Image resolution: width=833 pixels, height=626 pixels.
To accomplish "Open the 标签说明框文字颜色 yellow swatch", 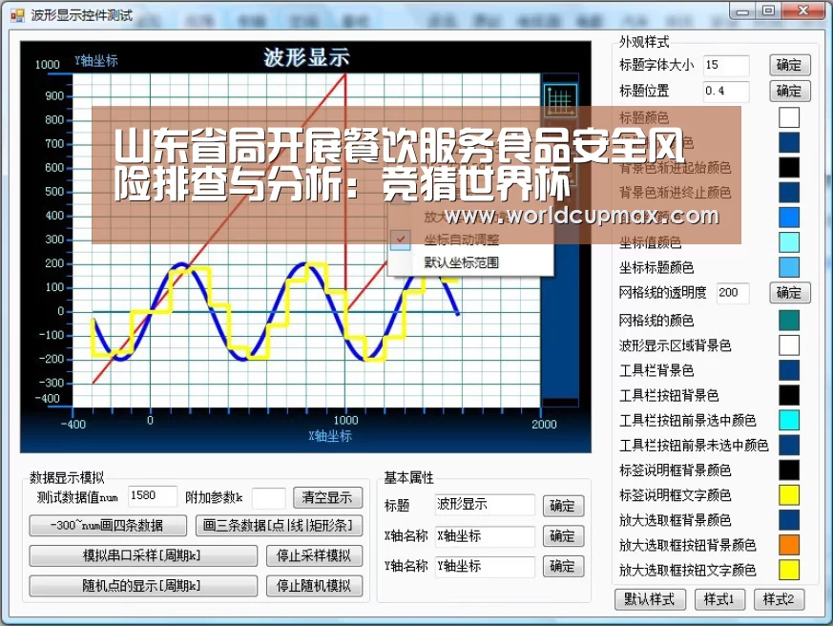I will point(789,495).
